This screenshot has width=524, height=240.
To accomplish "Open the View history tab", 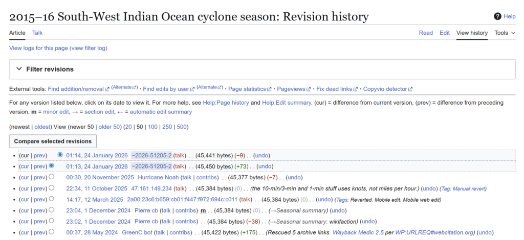I will 472,33.
